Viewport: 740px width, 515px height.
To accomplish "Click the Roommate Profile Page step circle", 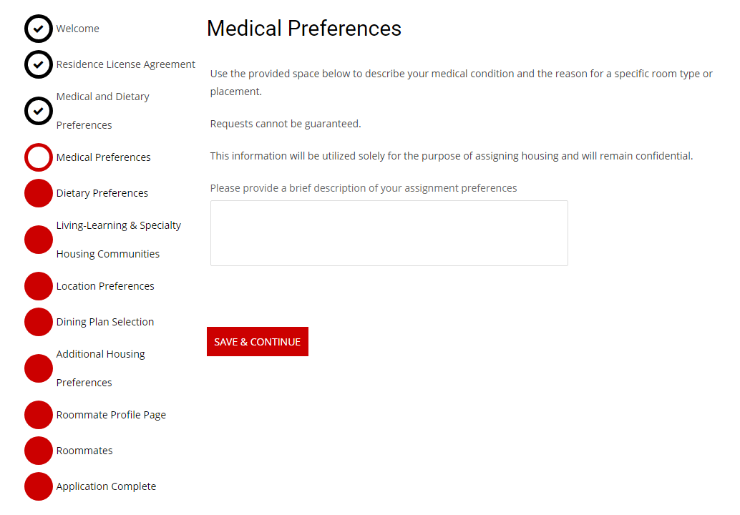I will pyautogui.click(x=39, y=415).
